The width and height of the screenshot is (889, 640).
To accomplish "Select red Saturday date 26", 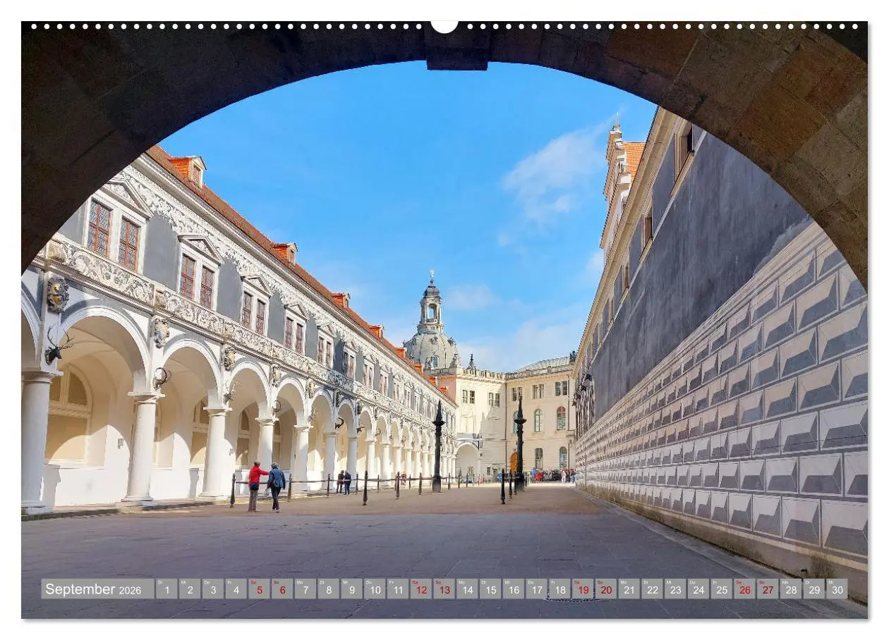I will (x=744, y=589).
